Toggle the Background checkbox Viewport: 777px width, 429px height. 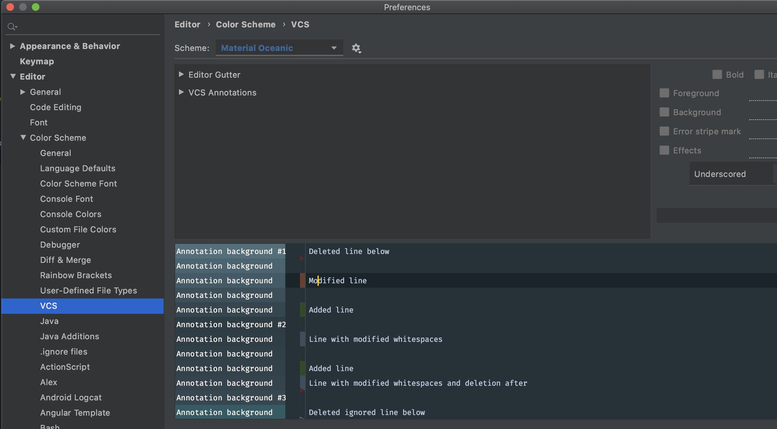click(664, 112)
